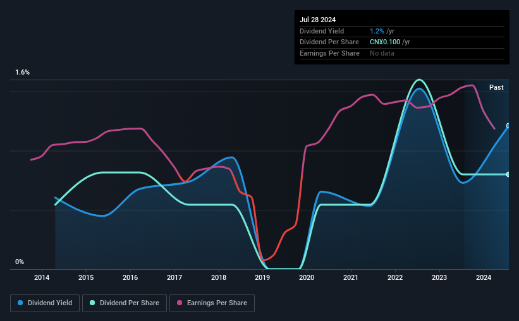Click the 1.6% y-axis label
The height and width of the screenshot is (321, 519).
point(23,72)
